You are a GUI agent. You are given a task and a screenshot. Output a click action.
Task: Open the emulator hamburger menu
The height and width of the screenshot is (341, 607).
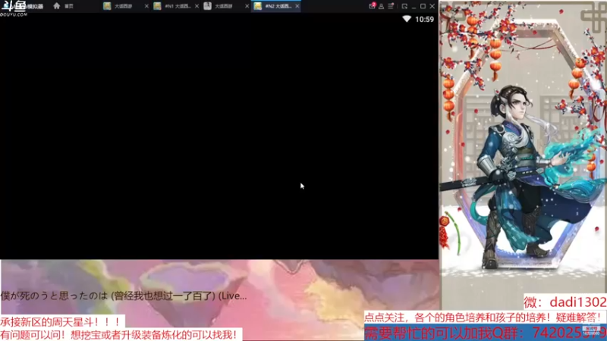391,6
